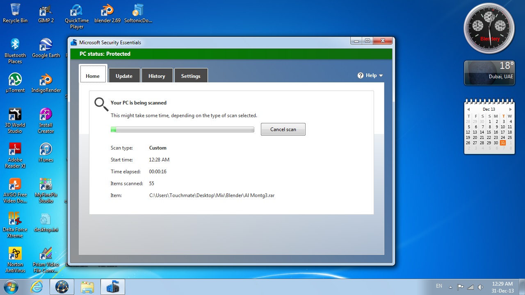This screenshot has height=295, width=525.
Task: Open Internet Explorer from taskbar
Action: point(37,287)
